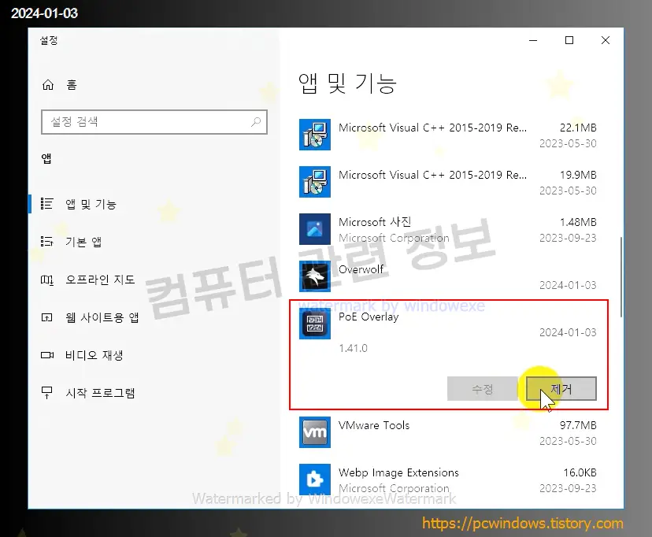The width and height of the screenshot is (652, 537).
Task: Minimize the 설정 window
Action: 533,40
